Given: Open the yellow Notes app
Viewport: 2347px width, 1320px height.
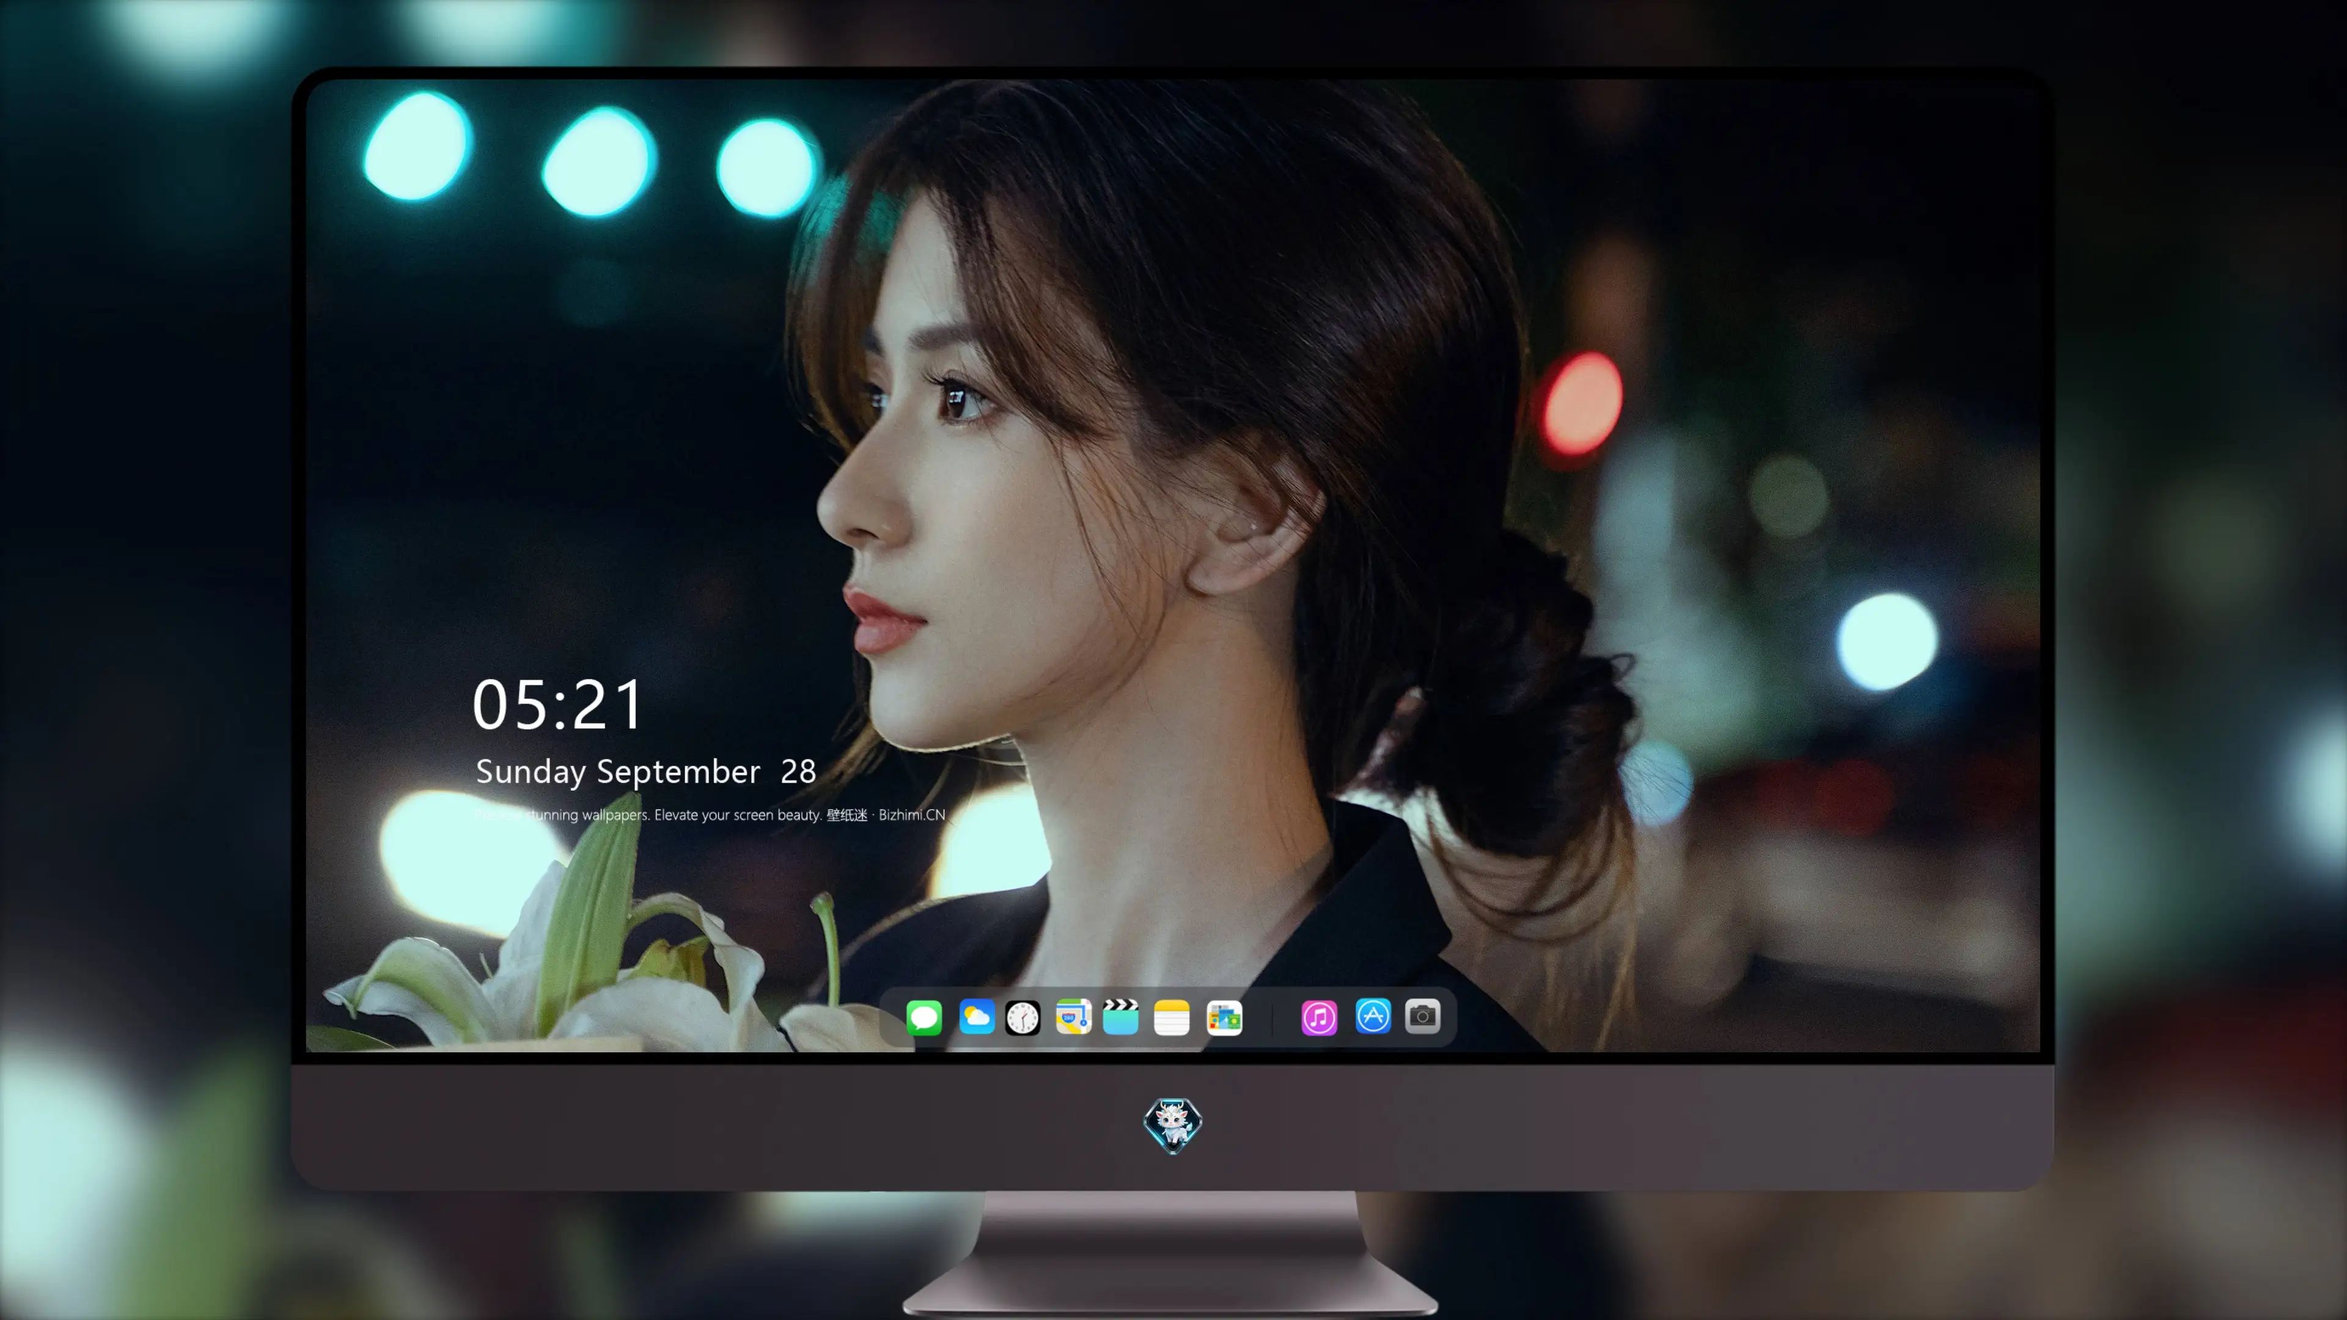Looking at the screenshot, I should click(x=1172, y=1018).
